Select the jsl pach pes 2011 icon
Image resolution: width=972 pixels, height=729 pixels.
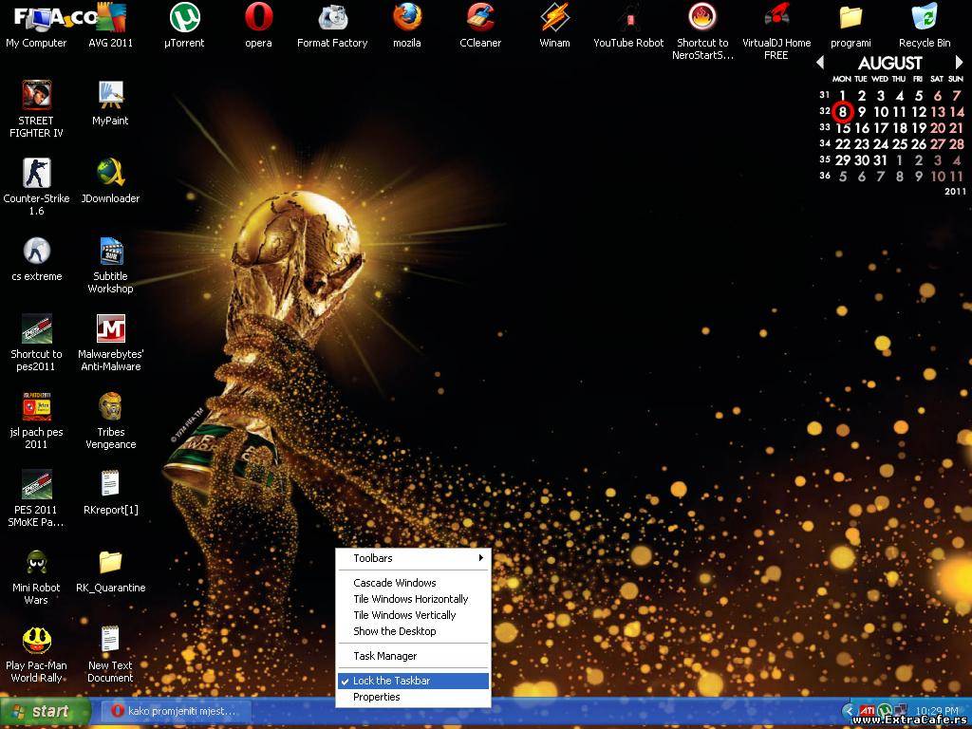click(36, 421)
